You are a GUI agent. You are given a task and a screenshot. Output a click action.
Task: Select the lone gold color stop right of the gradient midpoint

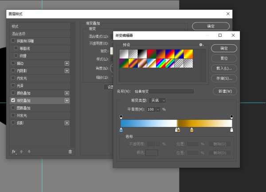click(x=192, y=130)
